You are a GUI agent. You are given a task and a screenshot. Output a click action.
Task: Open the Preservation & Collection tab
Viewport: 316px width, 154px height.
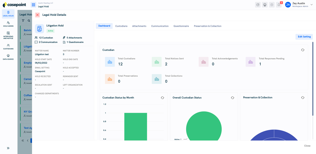208,26
